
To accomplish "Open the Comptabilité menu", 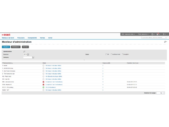I will point(32,38).
